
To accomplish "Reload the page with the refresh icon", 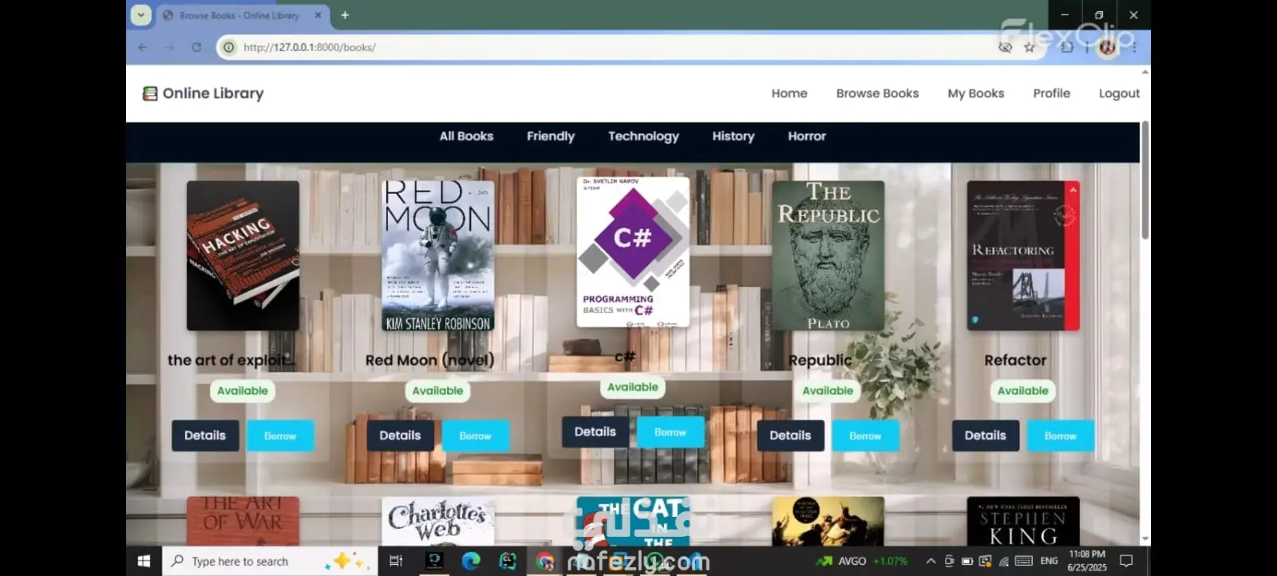I will 196,47.
